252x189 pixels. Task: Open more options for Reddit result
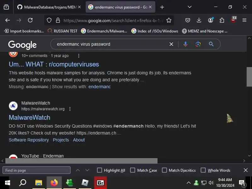point(78,56)
